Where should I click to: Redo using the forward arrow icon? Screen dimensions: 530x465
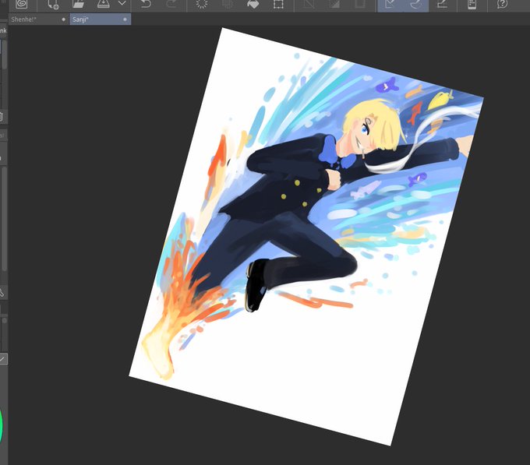tap(171, 4)
